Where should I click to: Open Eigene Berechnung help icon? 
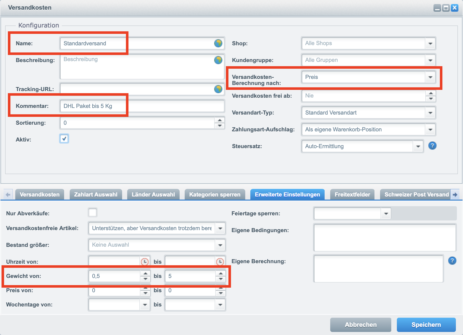[452, 261]
